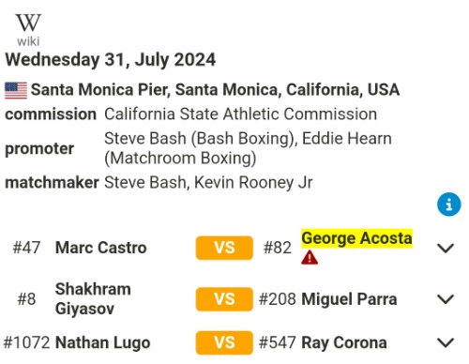Click the VS button for Castro bout
Viewport: 469px width, 364px height.
224,248
